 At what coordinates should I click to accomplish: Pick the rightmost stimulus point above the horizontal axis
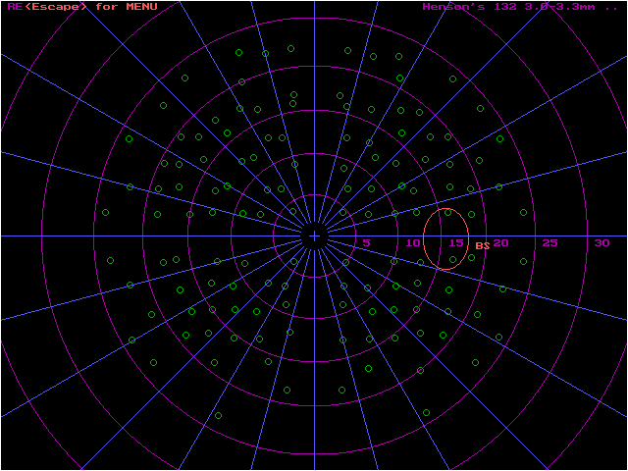[x=523, y=212]
